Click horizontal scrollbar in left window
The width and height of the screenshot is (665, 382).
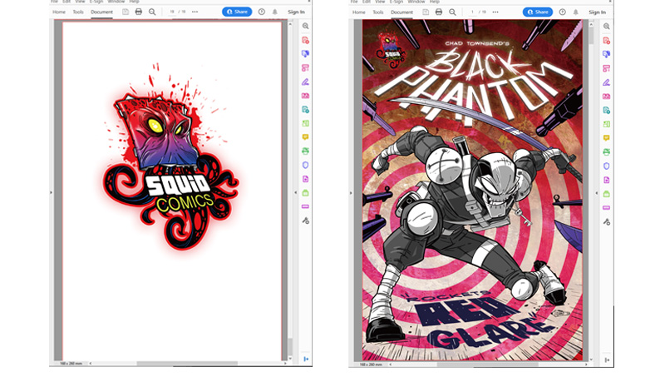tap(187, 364)
